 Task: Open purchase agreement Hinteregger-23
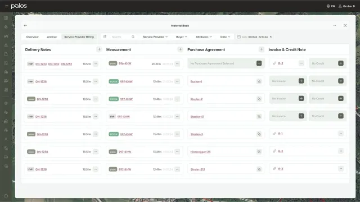pyautogui.click(x=200, y=152)
